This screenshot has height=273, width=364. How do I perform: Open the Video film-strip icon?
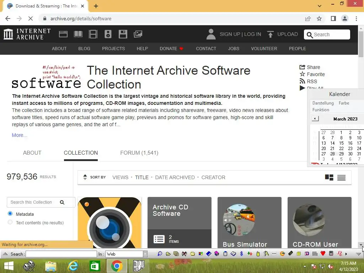pos(93,34)
